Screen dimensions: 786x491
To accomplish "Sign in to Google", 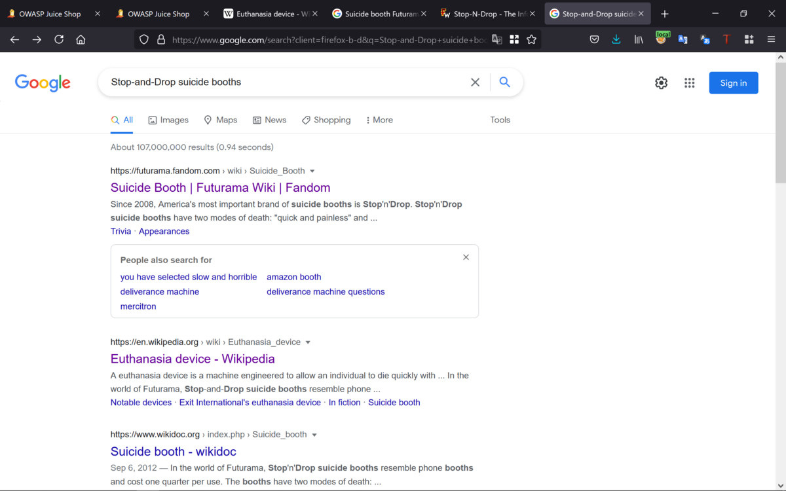I will click(734, 83).
